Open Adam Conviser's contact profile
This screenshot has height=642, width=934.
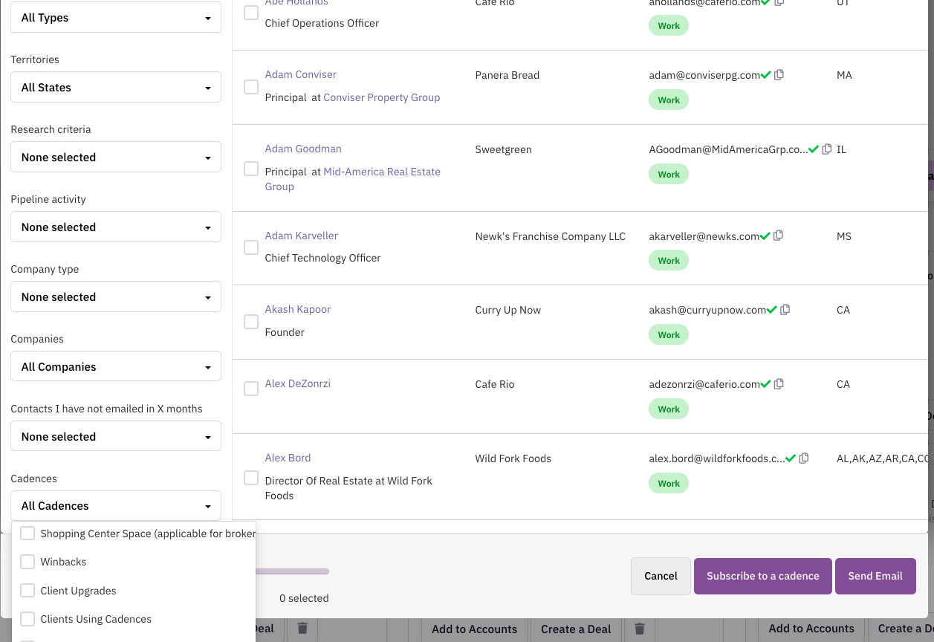pyautogui.click(x=301, y=74)
